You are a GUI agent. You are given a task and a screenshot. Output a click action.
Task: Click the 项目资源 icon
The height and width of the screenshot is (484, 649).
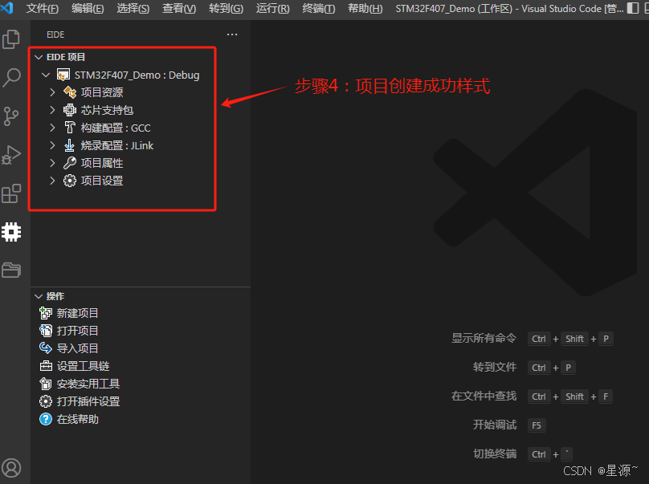click(x=70, y=92)
